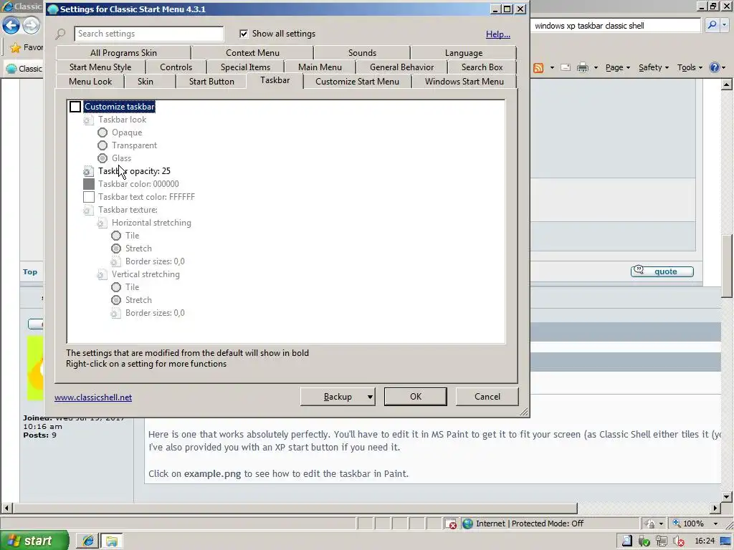Viewport: 734px width, 550px height.
Task: Switch to the Controls tab
Action: coord(176,67)
